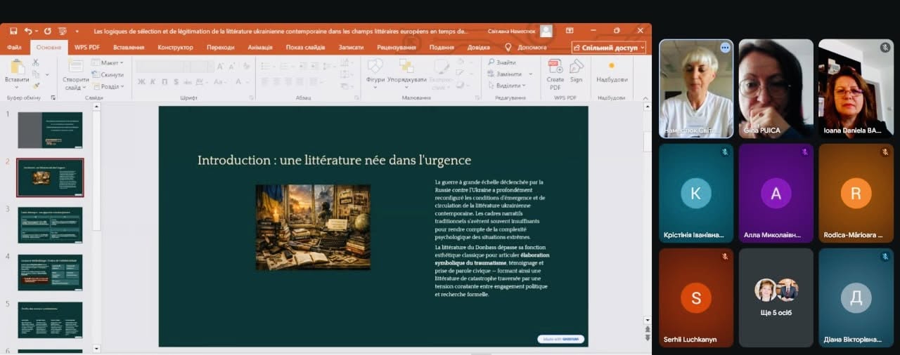900x355 pixels.
Task: Toggle underline П formatting
Action: coord(165,81)
